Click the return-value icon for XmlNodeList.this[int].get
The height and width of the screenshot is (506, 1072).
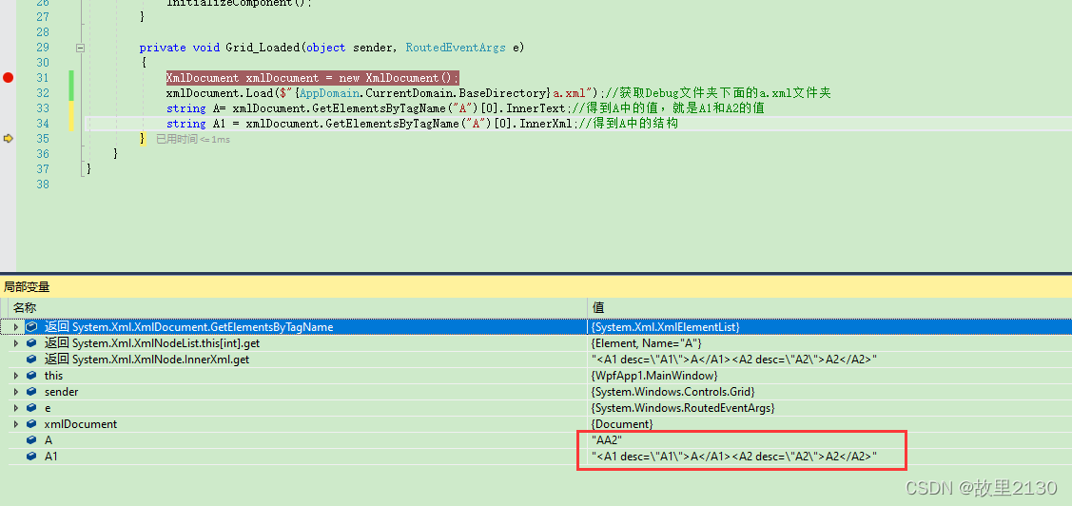(31, 343)
